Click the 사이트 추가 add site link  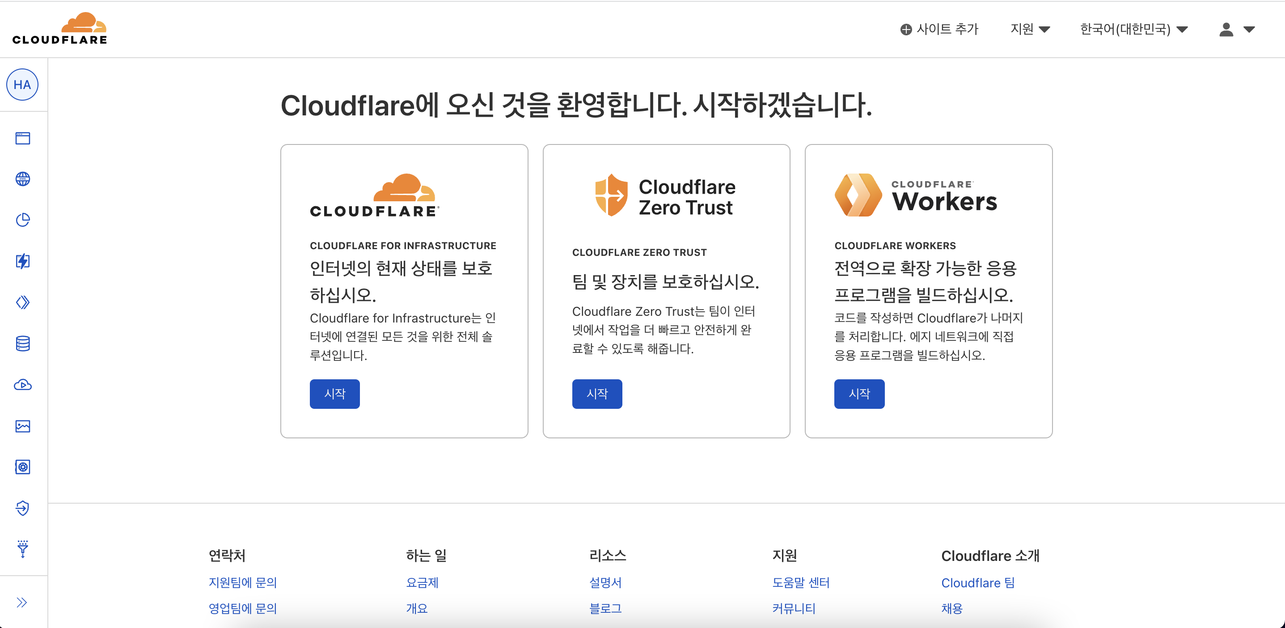click(939, 29)
